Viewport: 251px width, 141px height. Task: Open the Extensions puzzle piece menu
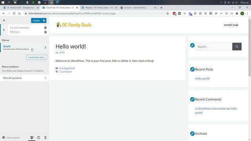237,13
